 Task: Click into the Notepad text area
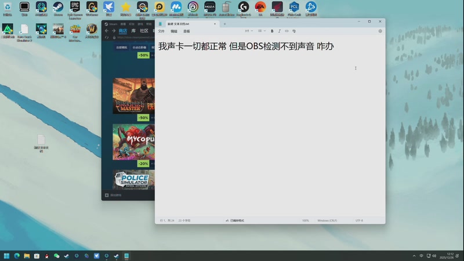tap(270, 127)
